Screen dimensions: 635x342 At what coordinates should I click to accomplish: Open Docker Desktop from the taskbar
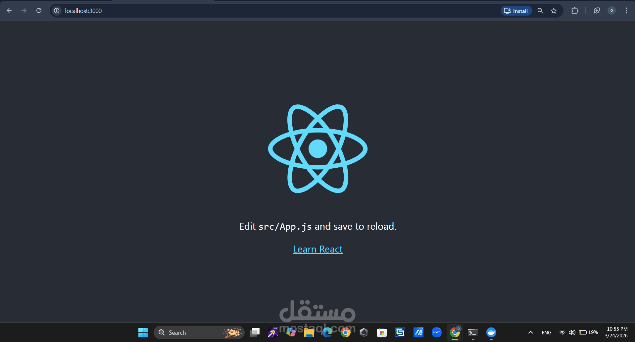point(491,332)
